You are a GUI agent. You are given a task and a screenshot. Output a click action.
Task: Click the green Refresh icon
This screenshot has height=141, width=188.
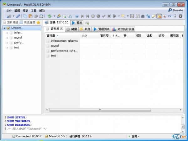(50, 16)
